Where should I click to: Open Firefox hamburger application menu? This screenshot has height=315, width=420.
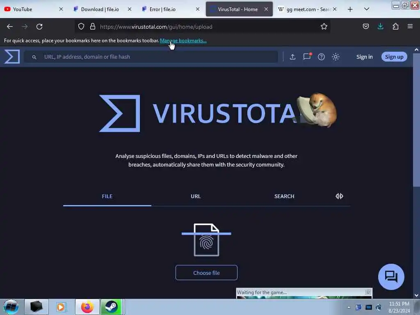[x=410, y=26]
